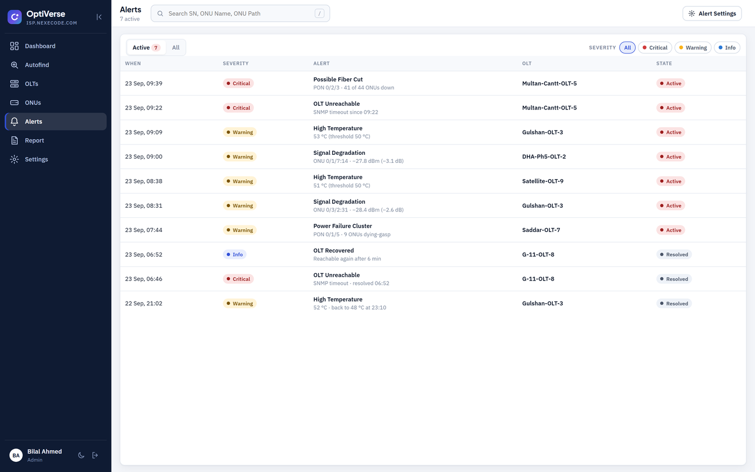This screenshot has width=755, height=472.
Task: Click Satellite-OLT-9 OLT name
Action: [x=543, y=181]
